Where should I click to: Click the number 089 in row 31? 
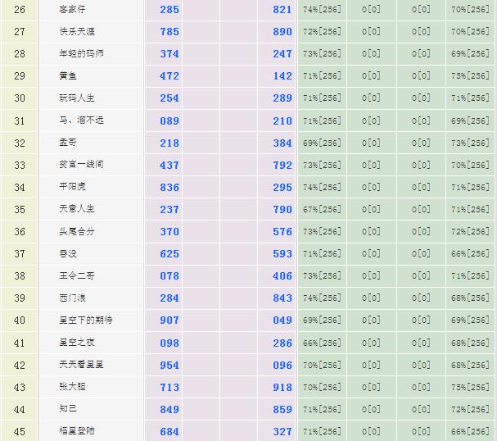click(x=169, y=120)
